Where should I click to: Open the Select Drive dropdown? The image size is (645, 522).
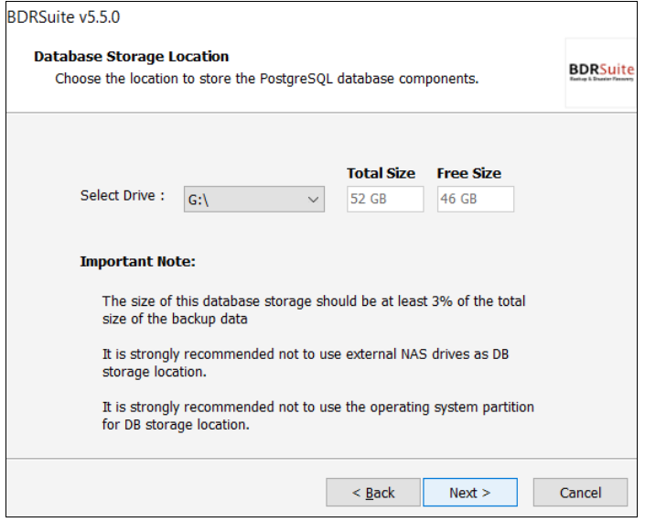tap(253, 200)
